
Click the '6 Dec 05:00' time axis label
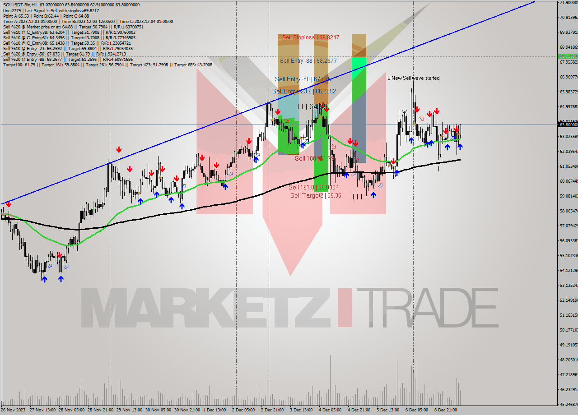click(x=417, y=410)
